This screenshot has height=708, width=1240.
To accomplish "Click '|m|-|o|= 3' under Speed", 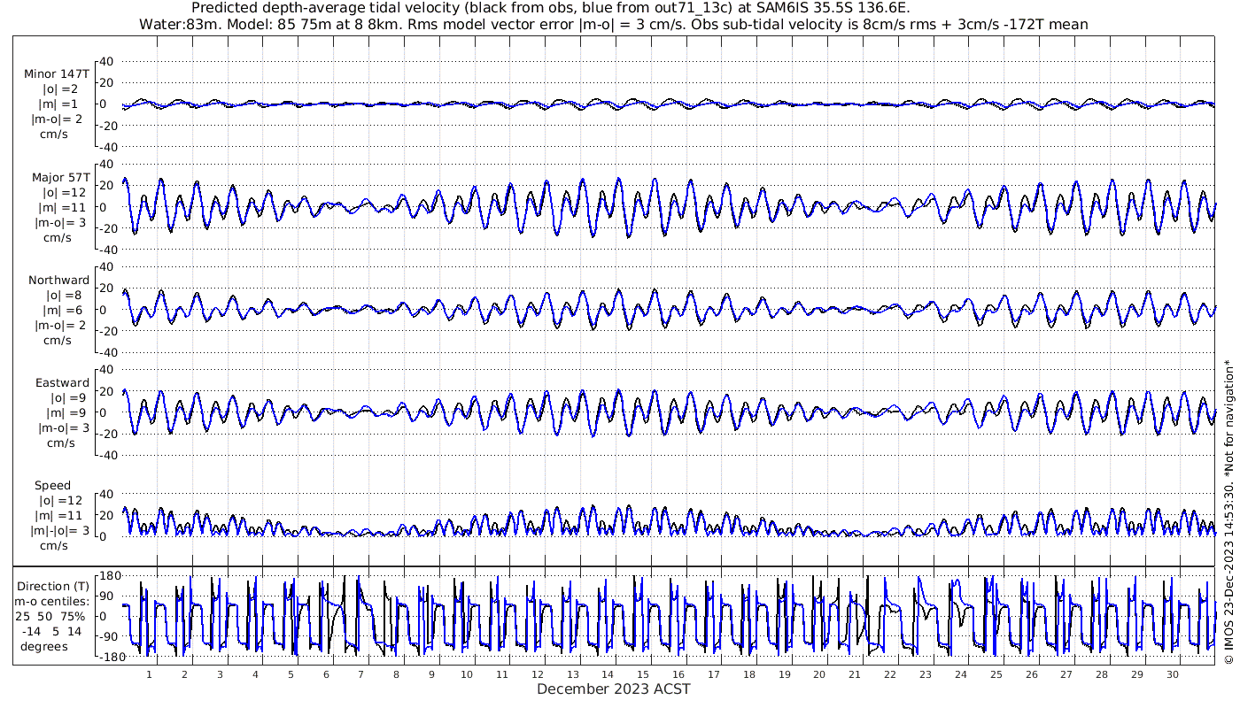I will 60,531.
